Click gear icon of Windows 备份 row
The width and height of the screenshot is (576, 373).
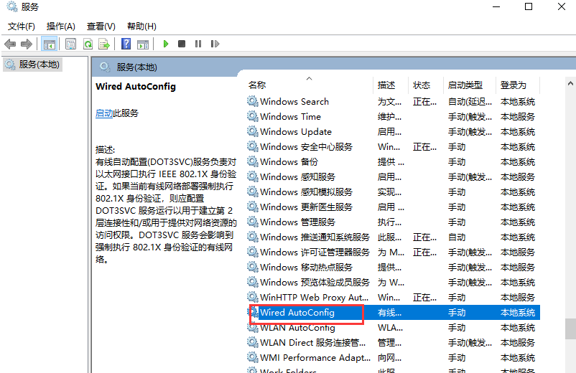tap(252, 161)
